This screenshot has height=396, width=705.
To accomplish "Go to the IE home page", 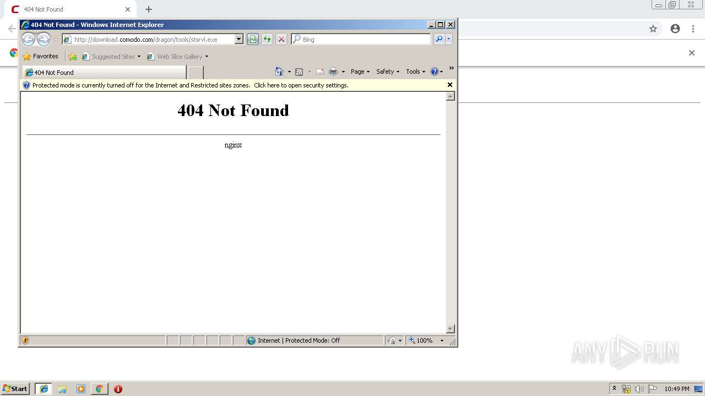I will click(279, 71).
